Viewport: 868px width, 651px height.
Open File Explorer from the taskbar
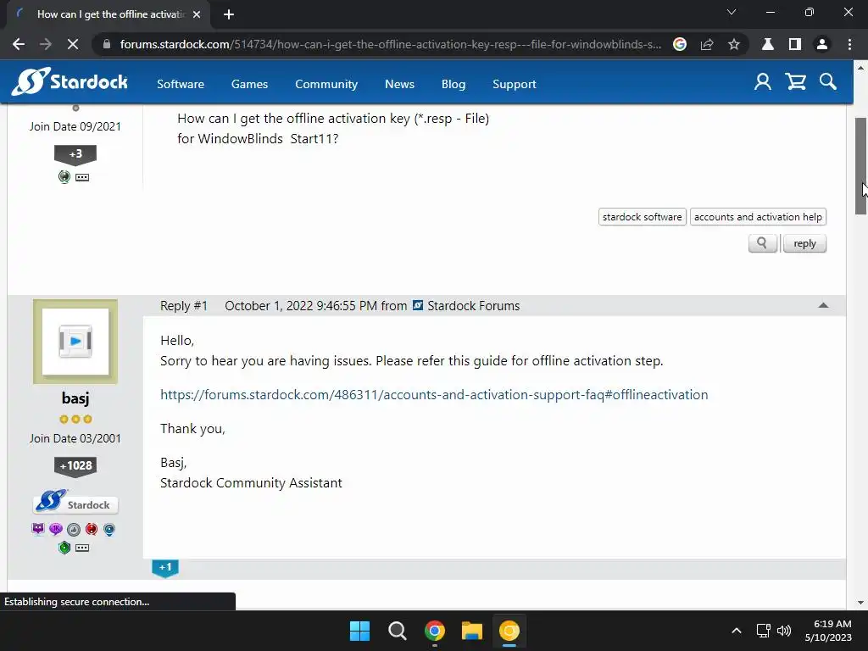point(472,631)
